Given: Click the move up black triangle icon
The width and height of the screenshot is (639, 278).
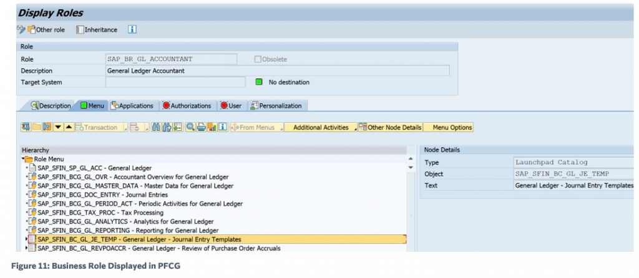Looking at the screenshot, I should [69, 127].
